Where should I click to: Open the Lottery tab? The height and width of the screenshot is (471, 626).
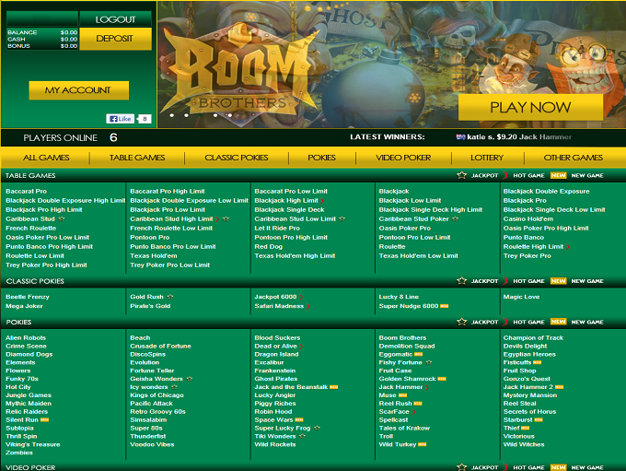pyautogui.click(x=487, y=158)
